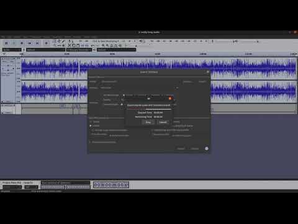
Task: Start monitoring on the recording meter
Action: tap(106, 41)
